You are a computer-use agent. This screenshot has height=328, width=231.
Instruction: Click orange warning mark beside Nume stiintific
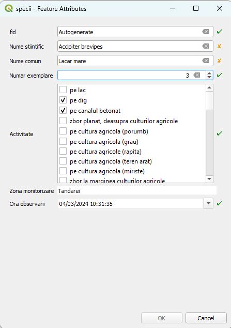tap(219, 46)
